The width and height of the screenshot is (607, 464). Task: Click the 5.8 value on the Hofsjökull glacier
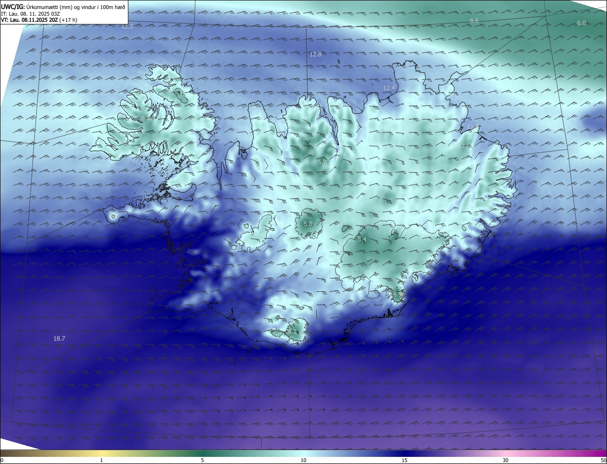pos(308,223)
